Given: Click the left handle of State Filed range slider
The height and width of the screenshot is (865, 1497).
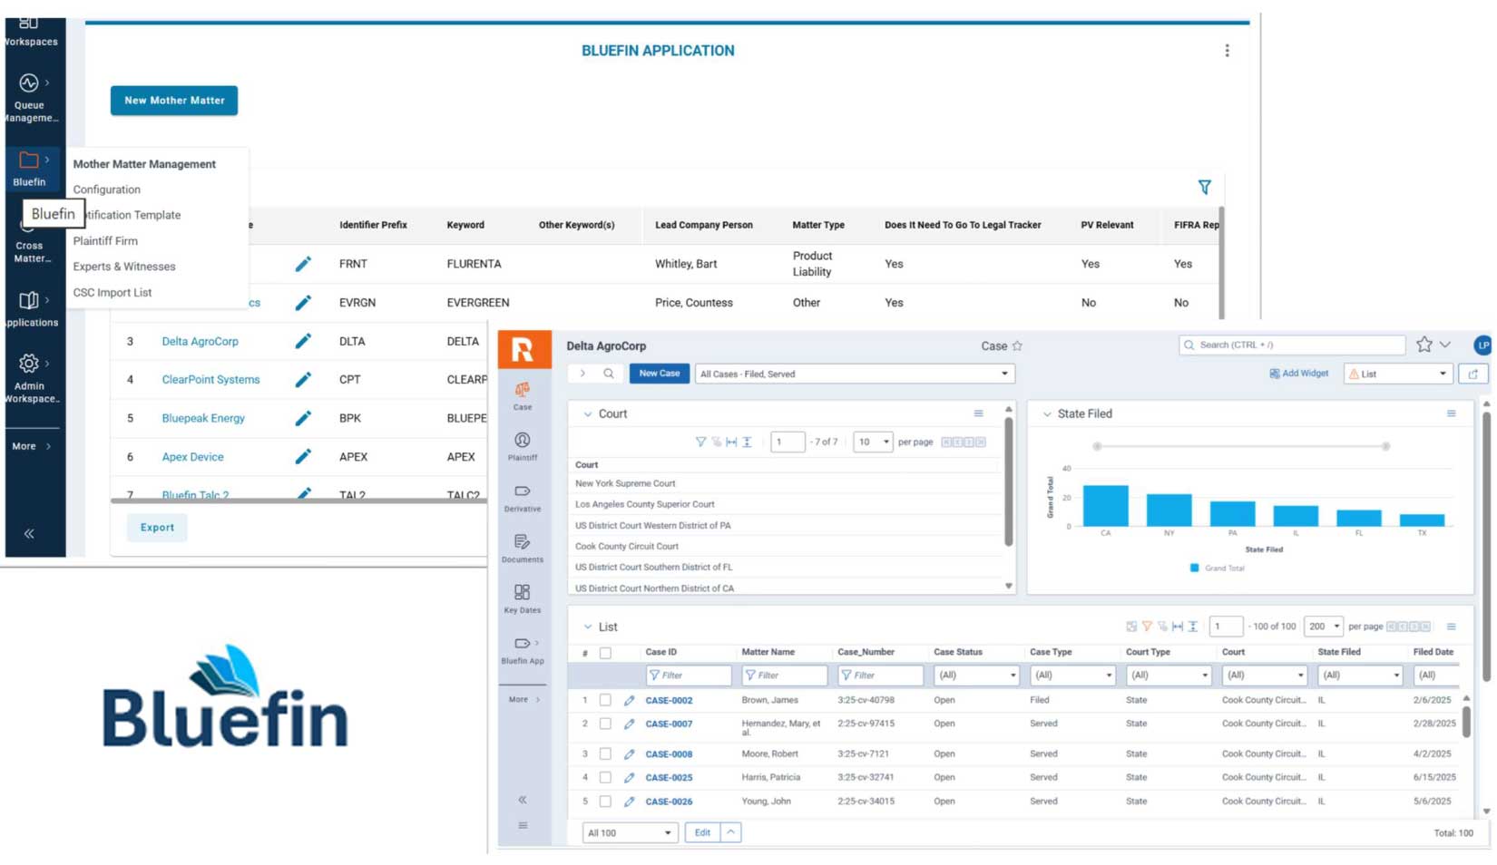Looking at the screenshot, I should (1097, 447).
